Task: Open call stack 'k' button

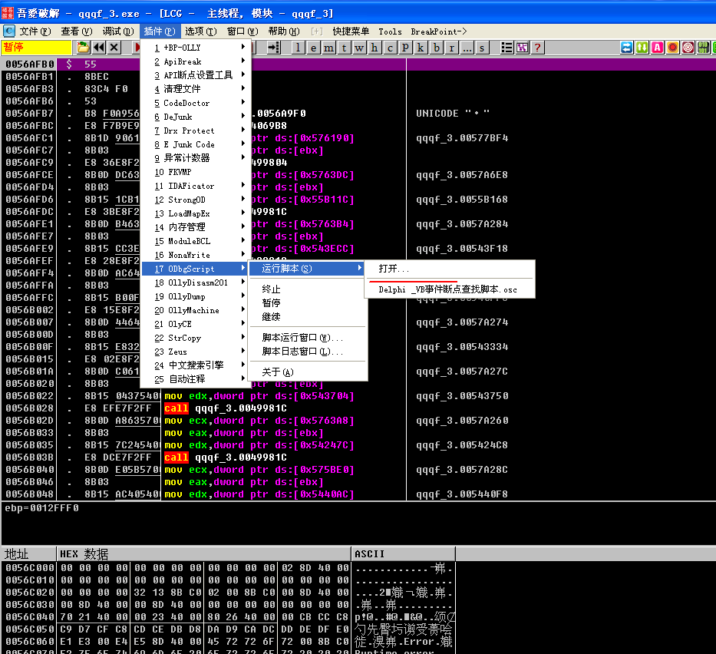Action: click(421, 48)
